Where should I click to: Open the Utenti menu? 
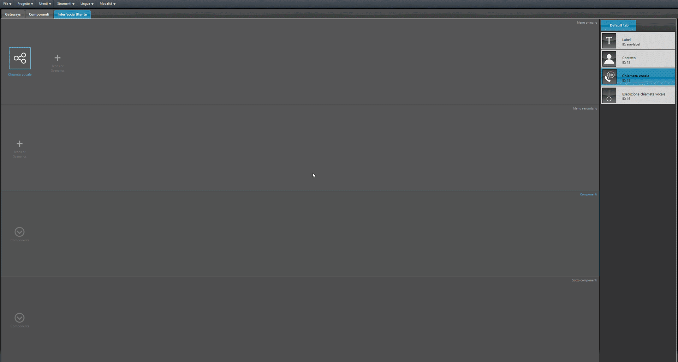click(45, 4)
